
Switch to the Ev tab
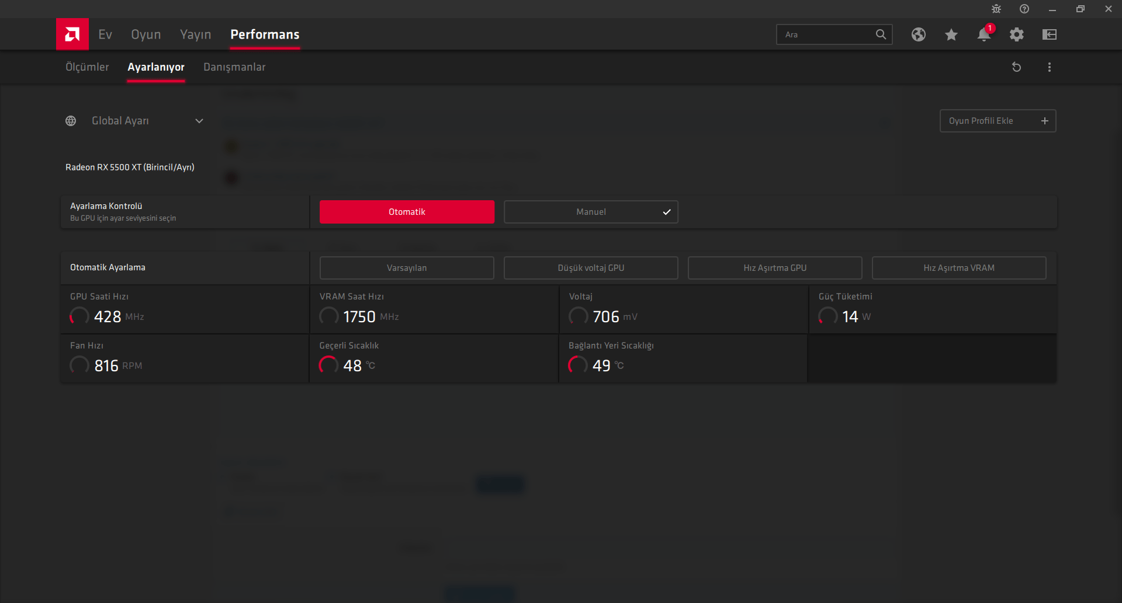pyautogui.click(x=105, y=34)
